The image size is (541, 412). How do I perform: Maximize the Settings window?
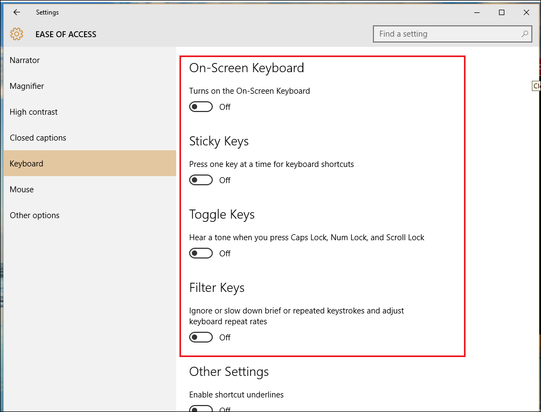(x=502, y=12)
